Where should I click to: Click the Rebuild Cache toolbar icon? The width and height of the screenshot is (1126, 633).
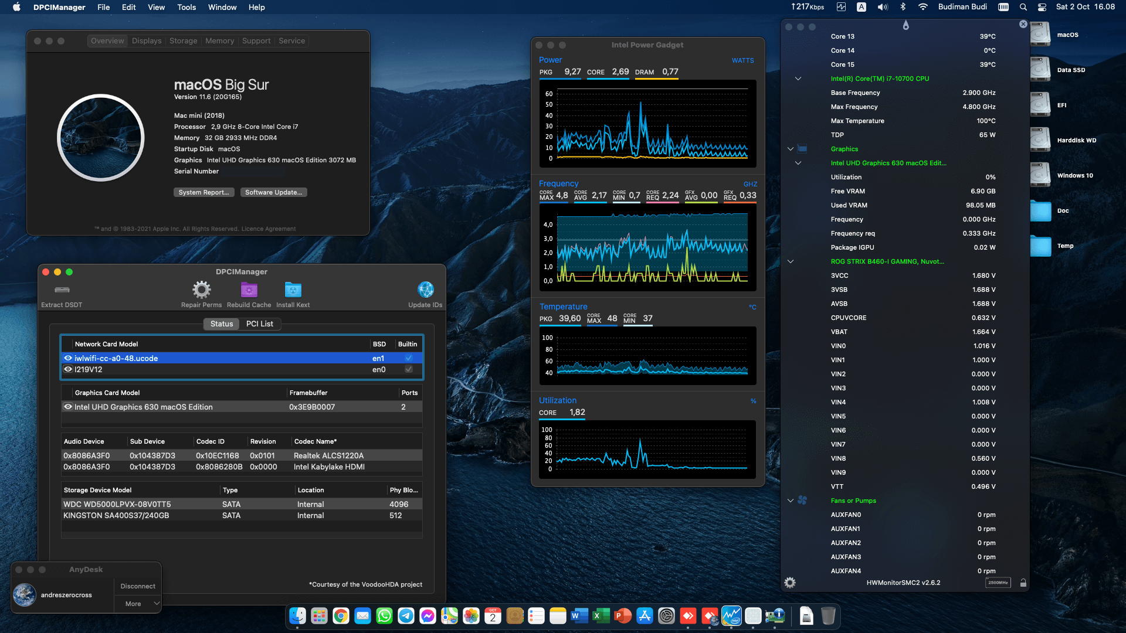[249, 290]
